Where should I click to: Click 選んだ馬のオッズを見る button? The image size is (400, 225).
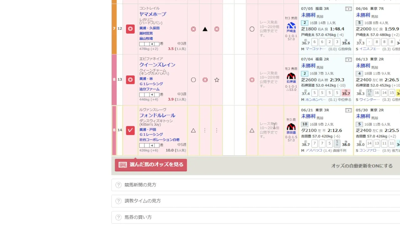151,165
